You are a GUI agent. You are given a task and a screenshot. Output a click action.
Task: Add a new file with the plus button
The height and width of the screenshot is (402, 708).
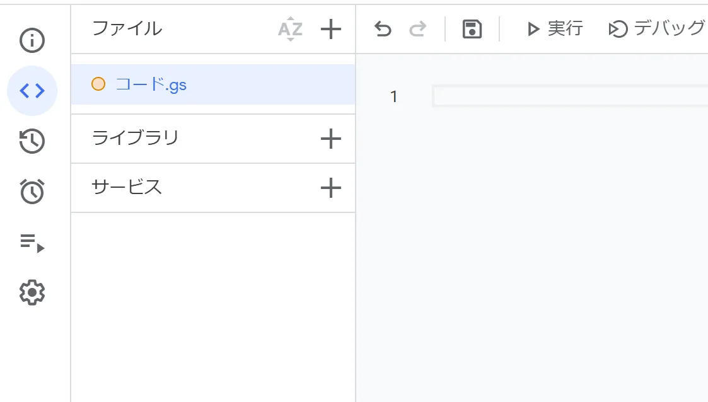(330, 28)
